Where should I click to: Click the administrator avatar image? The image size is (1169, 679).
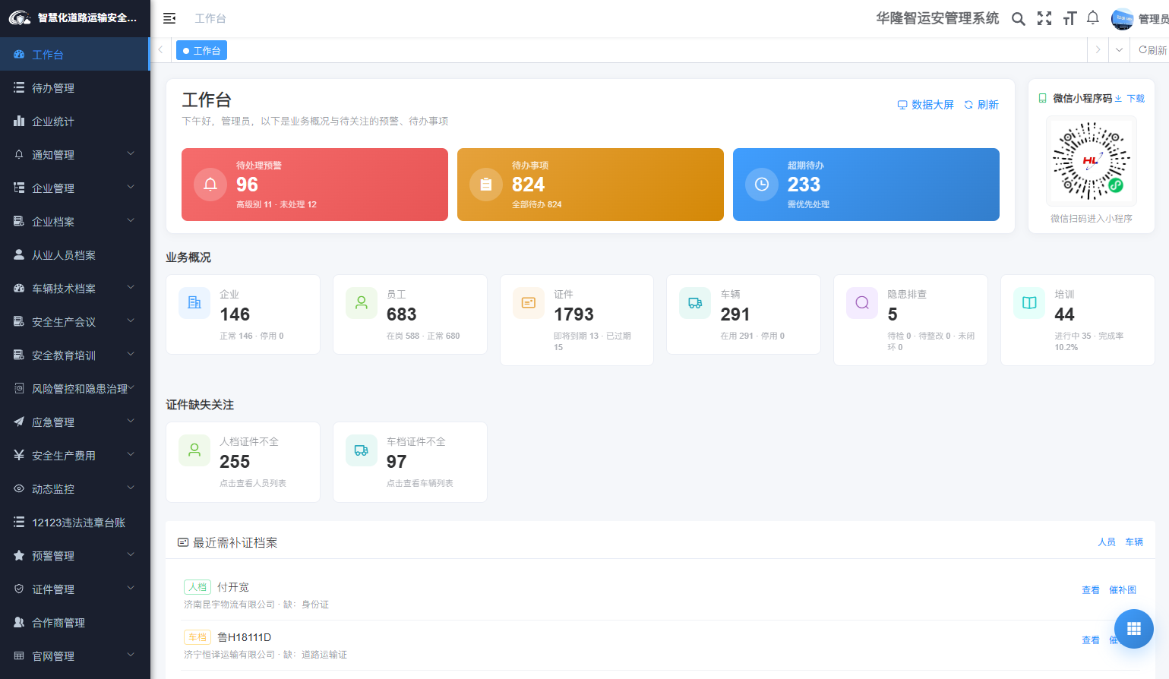(x=1122, y=18)
